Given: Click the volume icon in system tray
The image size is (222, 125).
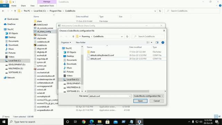Looking at the screenshot, I should click(x=201, y=122).
